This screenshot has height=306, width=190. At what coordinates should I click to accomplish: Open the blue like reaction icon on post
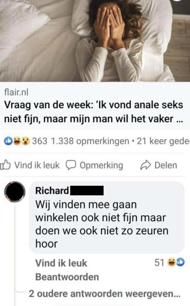coord(8,141)
